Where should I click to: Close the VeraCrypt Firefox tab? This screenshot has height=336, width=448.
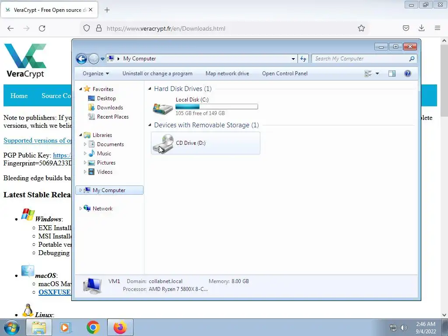tap(91, 10)
